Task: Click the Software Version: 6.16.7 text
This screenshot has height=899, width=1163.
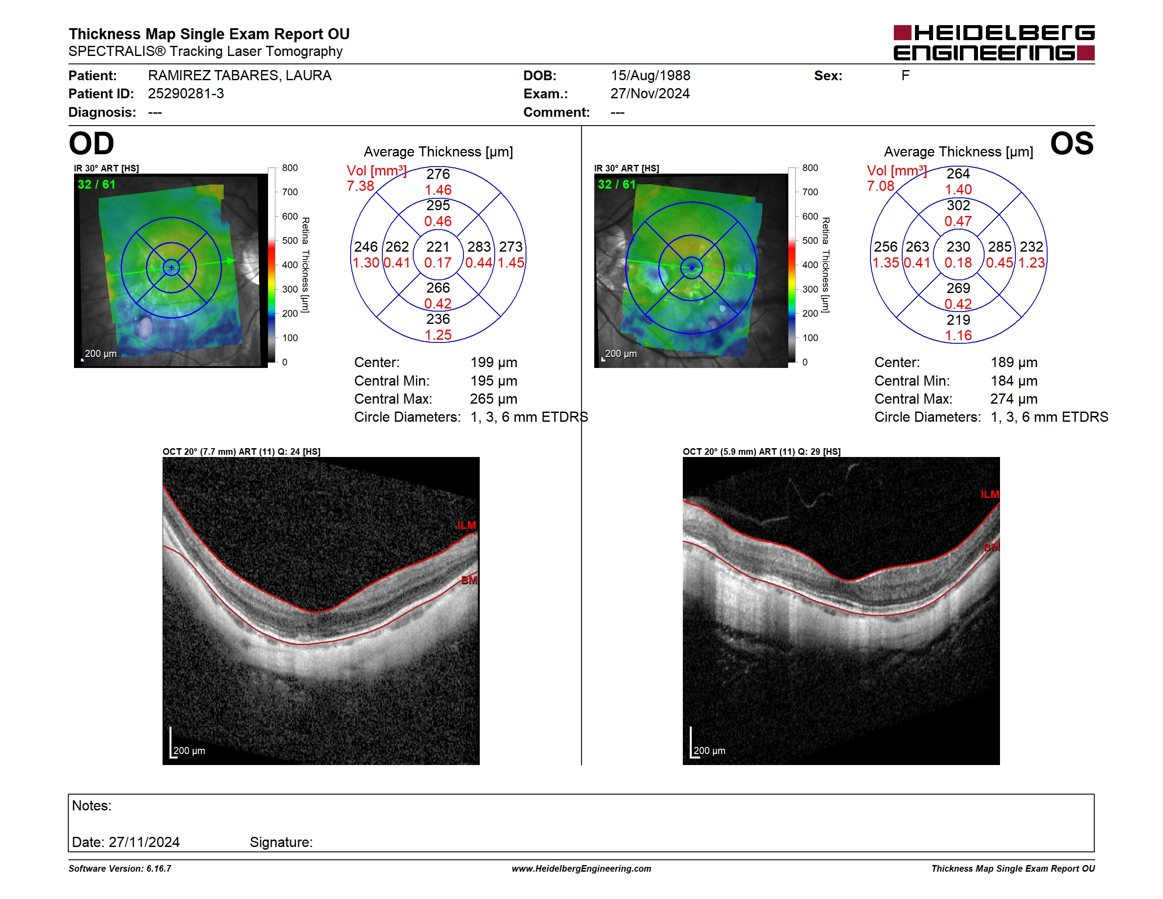Action: [120, 869]
